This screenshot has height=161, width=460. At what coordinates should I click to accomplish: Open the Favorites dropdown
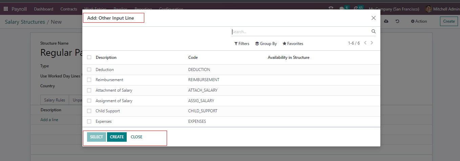pos(293,44)
